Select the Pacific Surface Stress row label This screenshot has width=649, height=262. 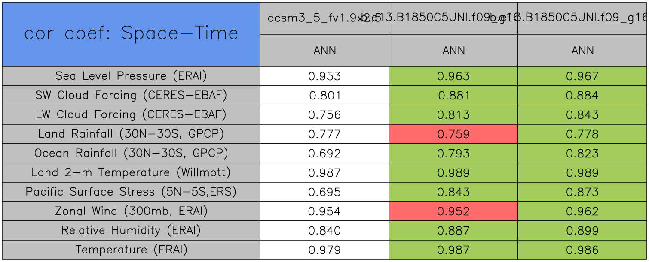131,192
